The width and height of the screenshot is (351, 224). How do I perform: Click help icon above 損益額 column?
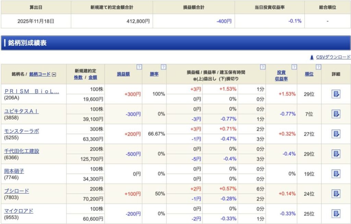point(139,67)
